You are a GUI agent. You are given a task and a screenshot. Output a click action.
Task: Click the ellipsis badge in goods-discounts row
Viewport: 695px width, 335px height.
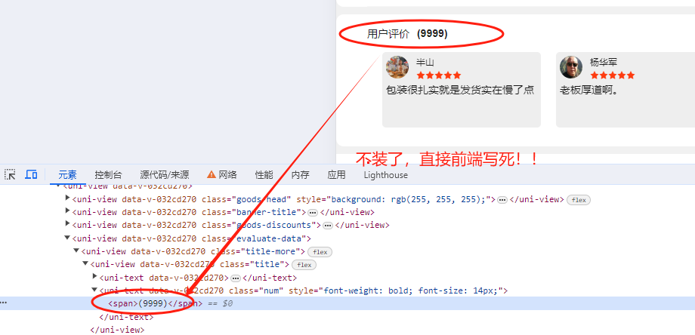click(328, 226)
